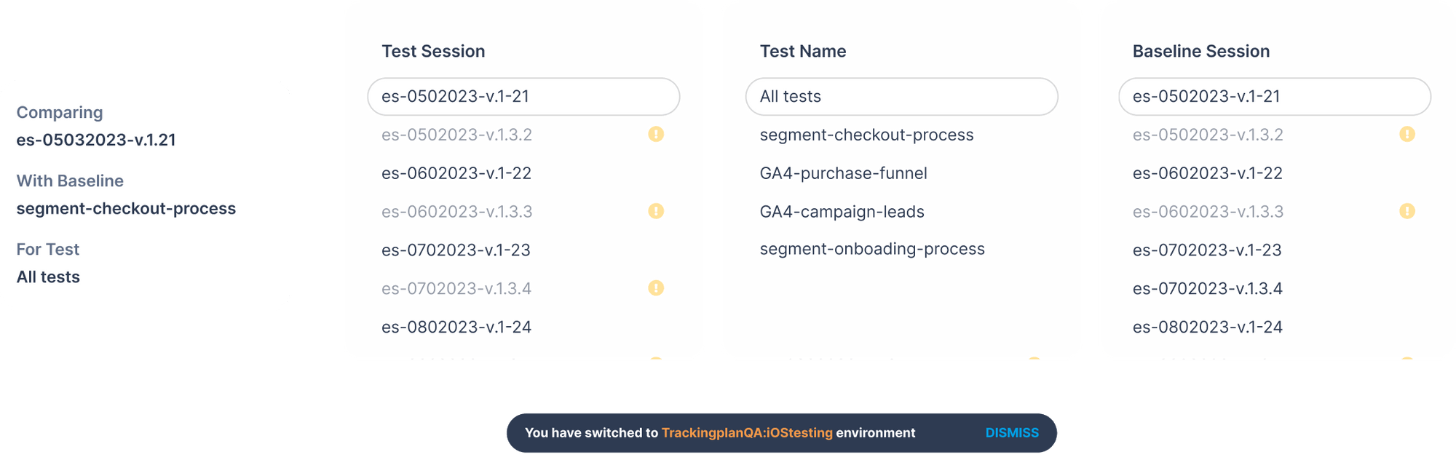Choose segment-onboading-process test name
Viewport: 1456px width, 476px height.
[x=872, y=248]
